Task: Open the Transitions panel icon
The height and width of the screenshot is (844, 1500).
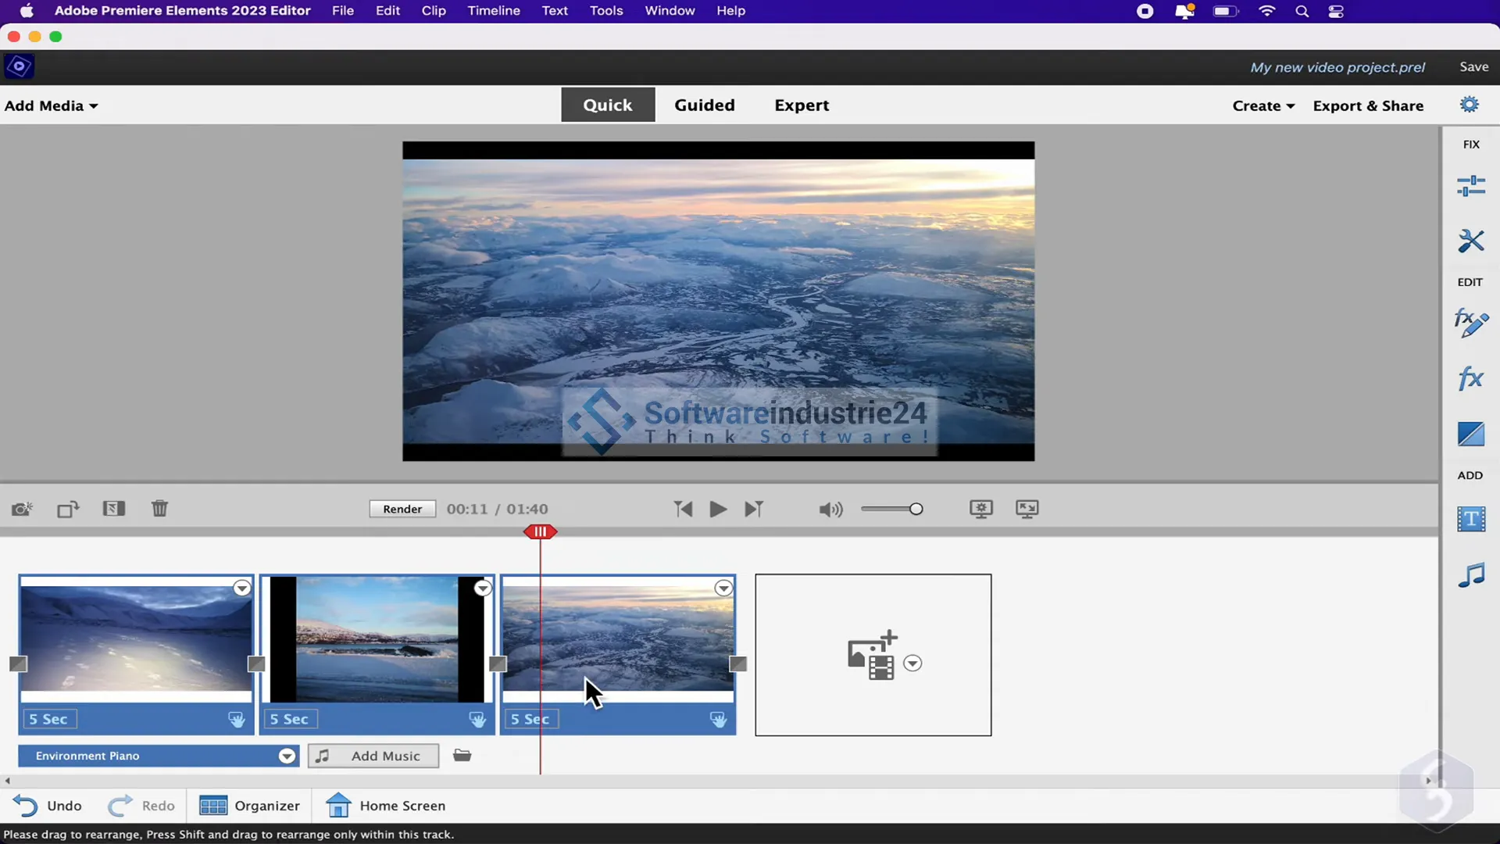Action: [1470, 435]
